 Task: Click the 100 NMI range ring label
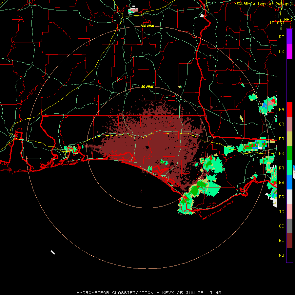[x=147, y=26]
